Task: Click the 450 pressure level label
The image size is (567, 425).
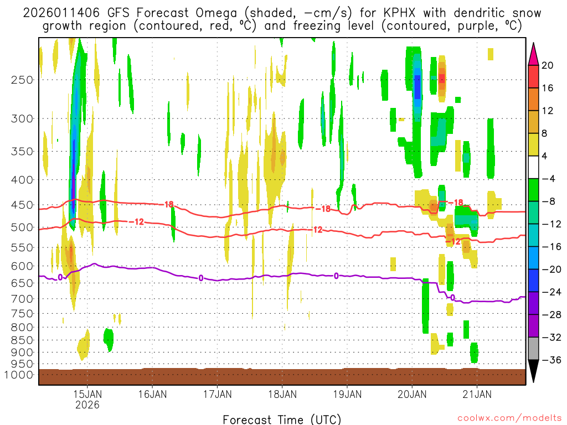Action: tap(22, 205)
